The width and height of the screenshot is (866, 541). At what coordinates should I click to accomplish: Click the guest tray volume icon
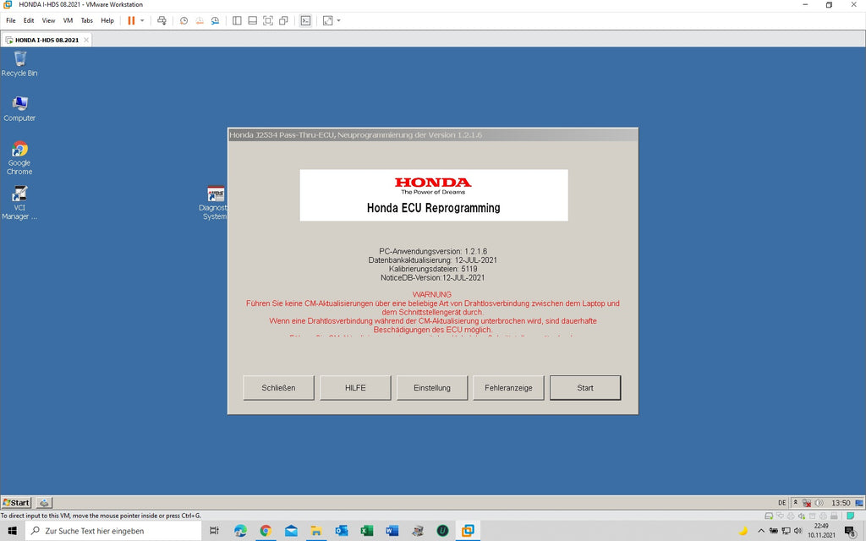point(819,503)
